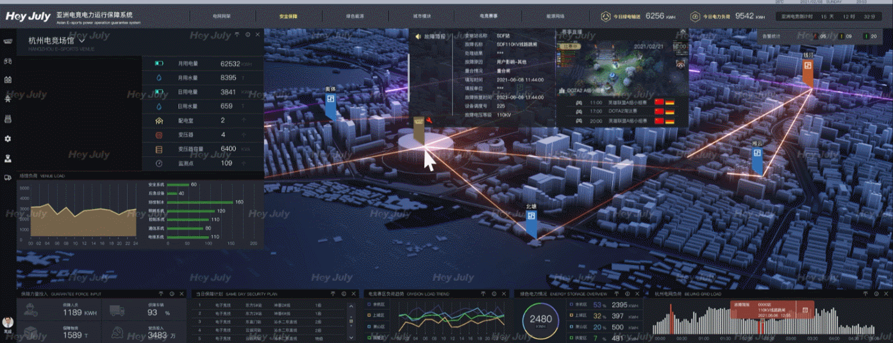Open the 20:00 match schedule row
The image size is (893, 343).
[x=622, y=121]
